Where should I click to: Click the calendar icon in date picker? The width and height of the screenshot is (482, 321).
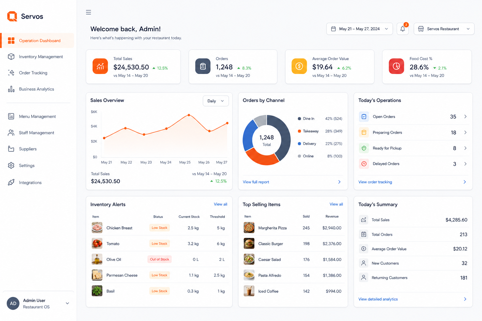pos(333,29)
